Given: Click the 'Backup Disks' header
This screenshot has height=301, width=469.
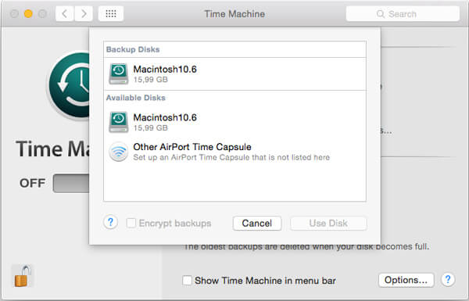Looking at the screenshot, I should tap(133, 49).
